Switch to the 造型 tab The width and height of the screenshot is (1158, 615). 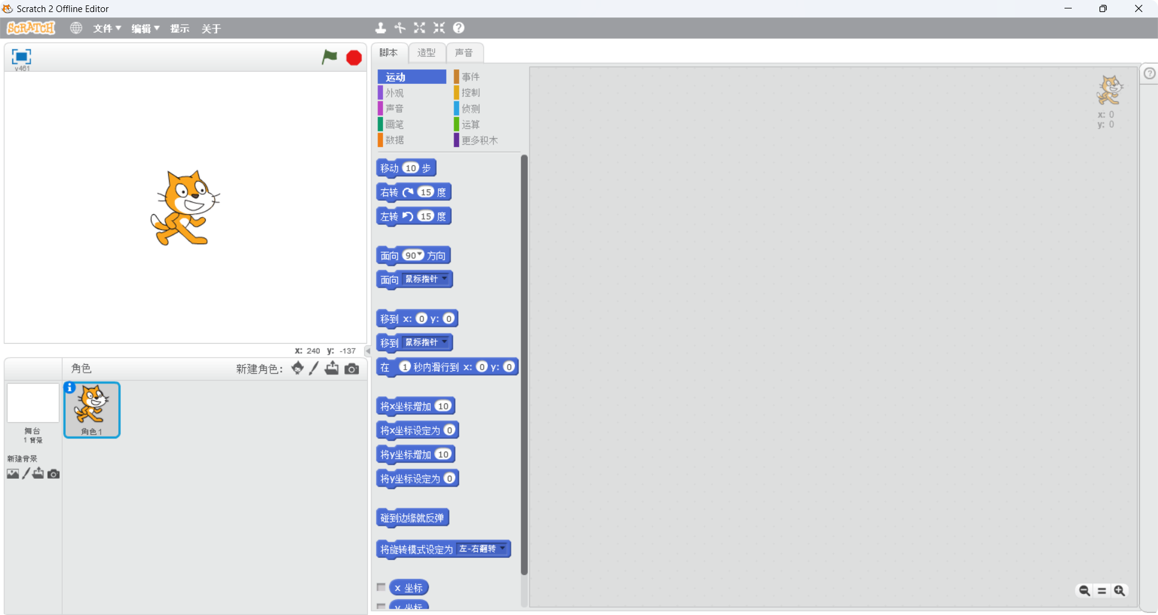point(427,52)
